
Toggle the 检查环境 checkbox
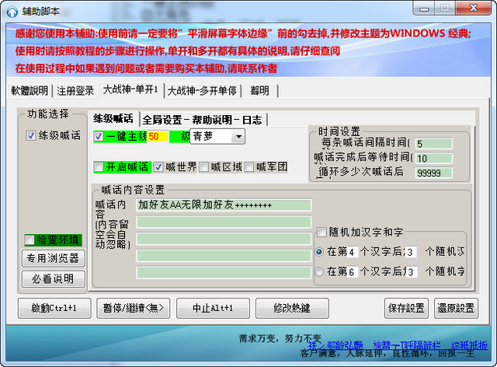point(30,240)
